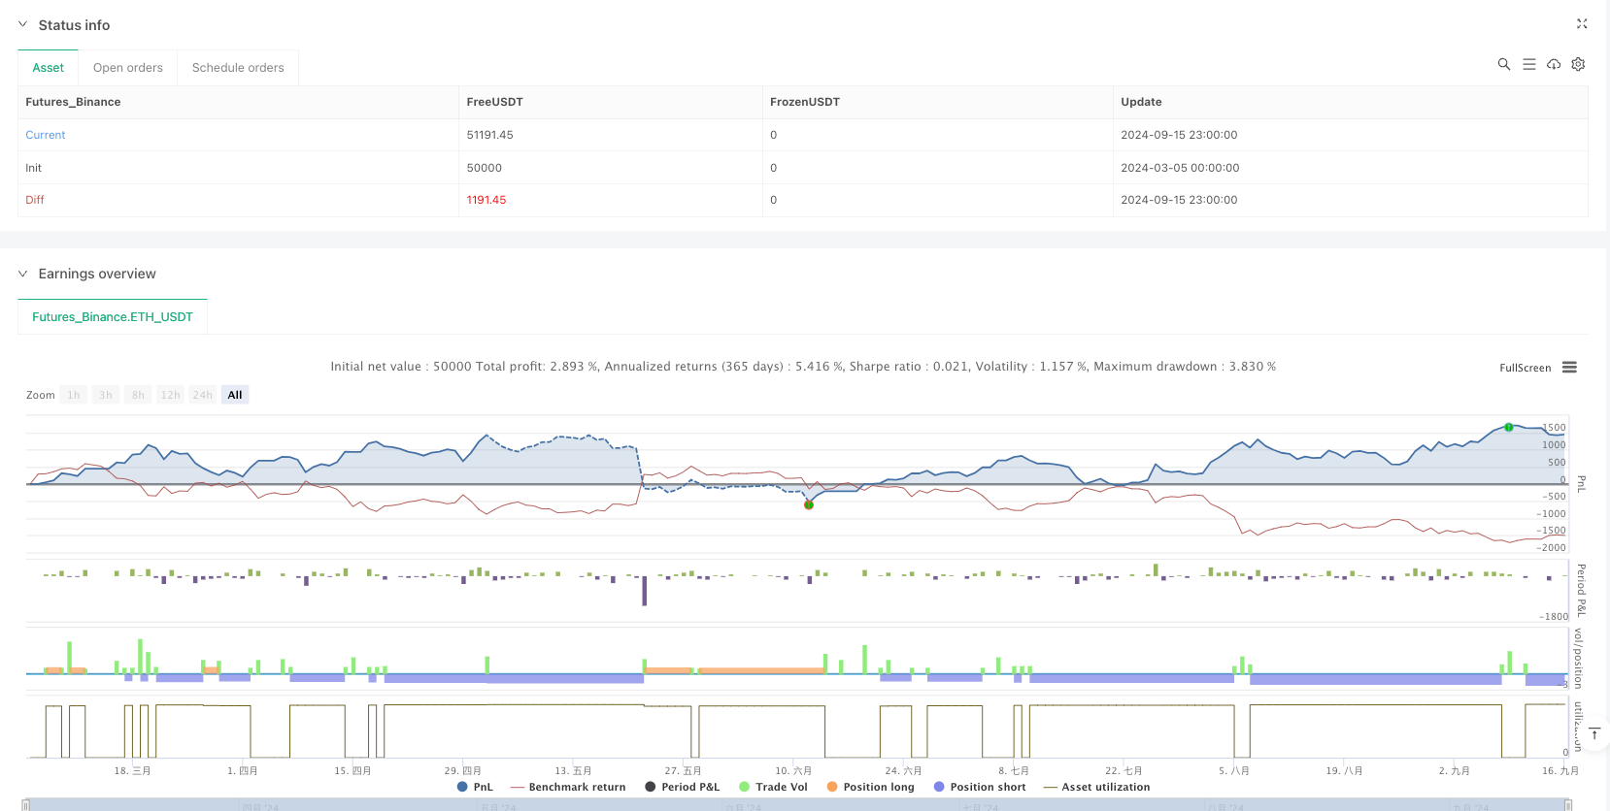Toggle Trade Vol series visibility
Viewport: 1610px width, 811px height.
click(x=773, y=787)
